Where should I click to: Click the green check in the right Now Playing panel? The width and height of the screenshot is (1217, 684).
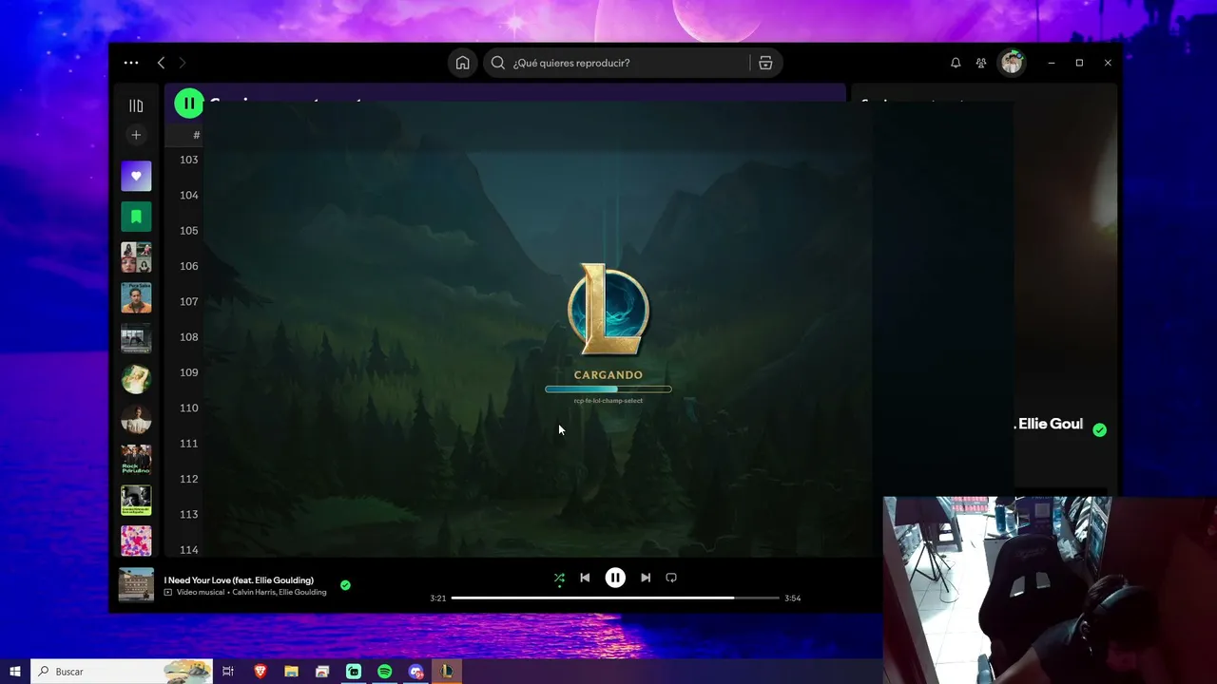click(1099, 429)
